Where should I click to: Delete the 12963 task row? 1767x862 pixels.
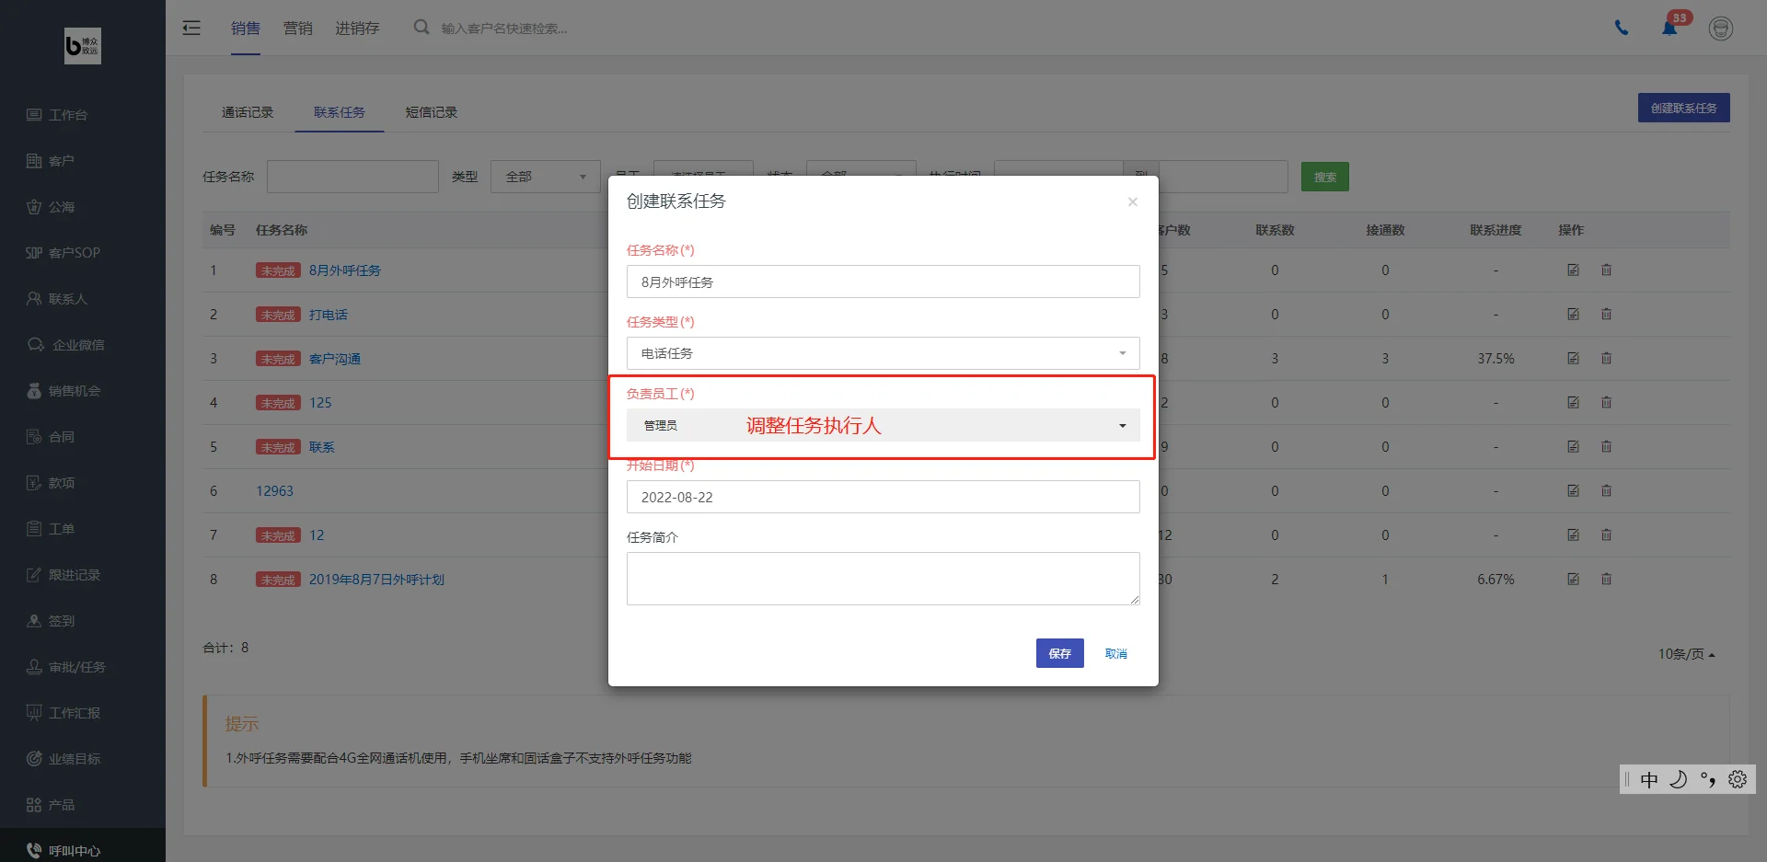click(x=1607, y=490)
